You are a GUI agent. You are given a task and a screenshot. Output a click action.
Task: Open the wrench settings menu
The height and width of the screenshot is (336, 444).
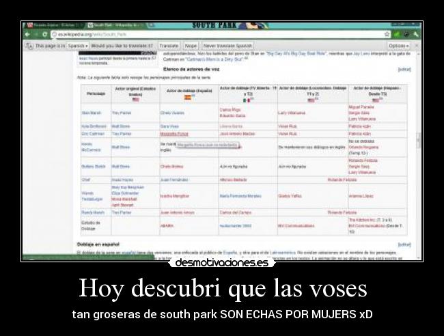pyautogui.click(x=416, y=34)
